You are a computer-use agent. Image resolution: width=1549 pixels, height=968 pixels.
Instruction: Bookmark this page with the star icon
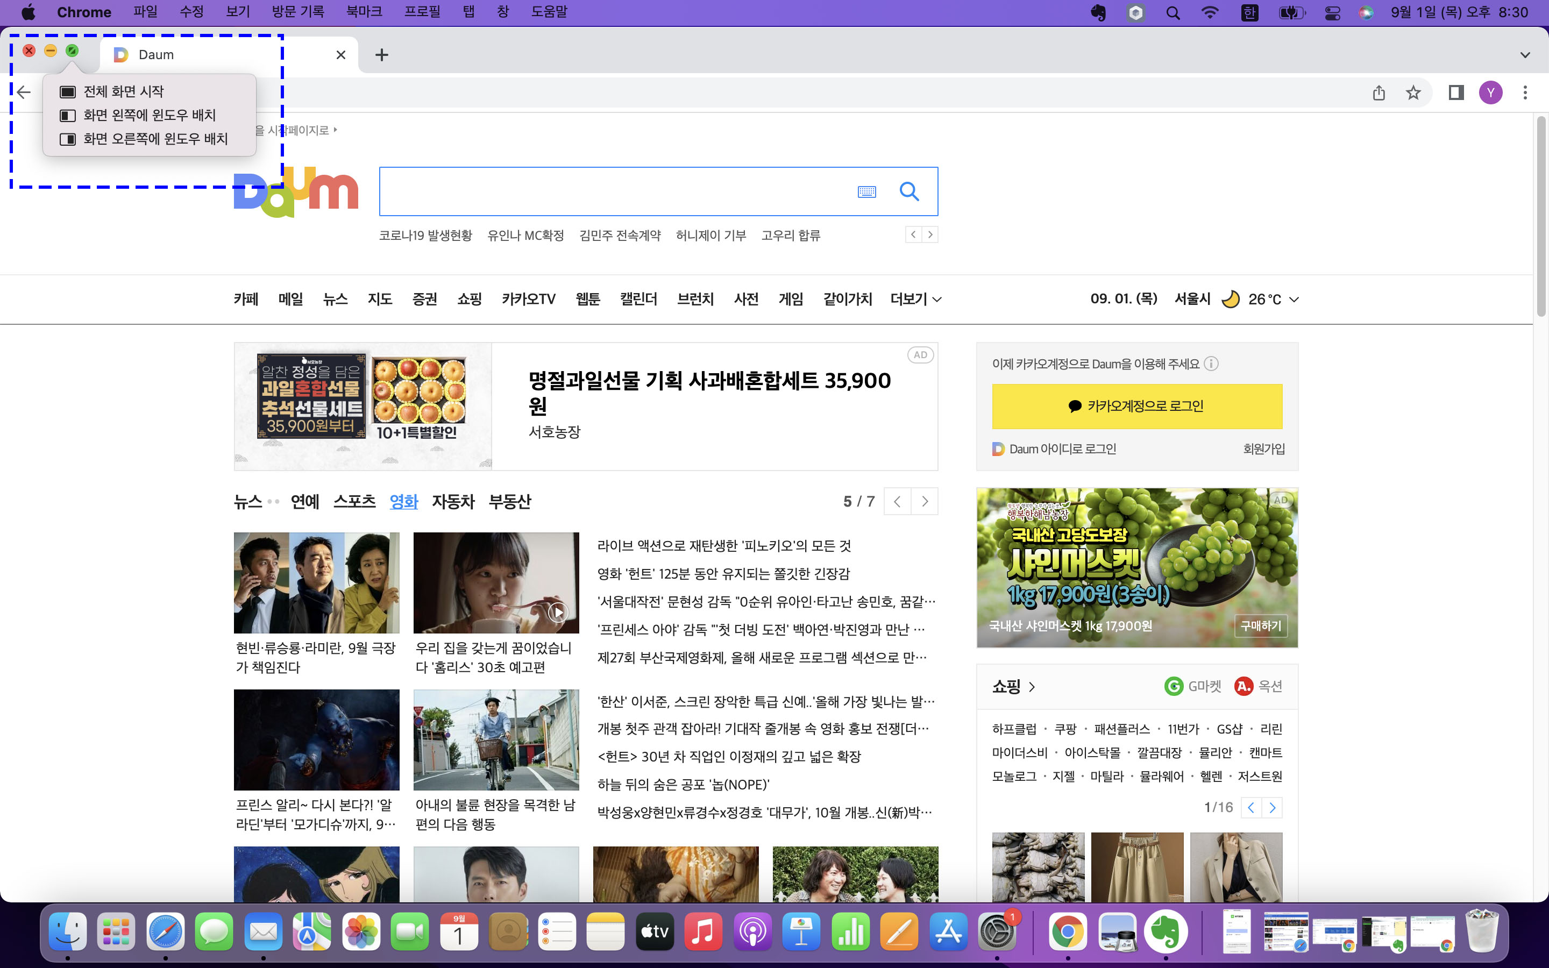[x=1413, y=93]
